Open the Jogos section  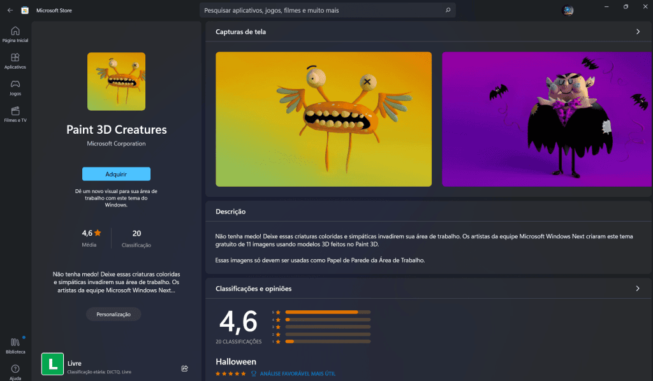[15, 88]
